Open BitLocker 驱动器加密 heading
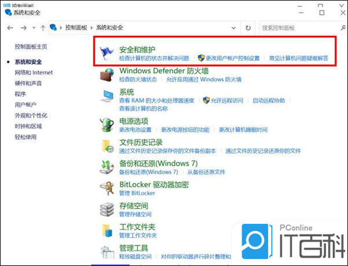348x266 pixels. coord(154,185)
